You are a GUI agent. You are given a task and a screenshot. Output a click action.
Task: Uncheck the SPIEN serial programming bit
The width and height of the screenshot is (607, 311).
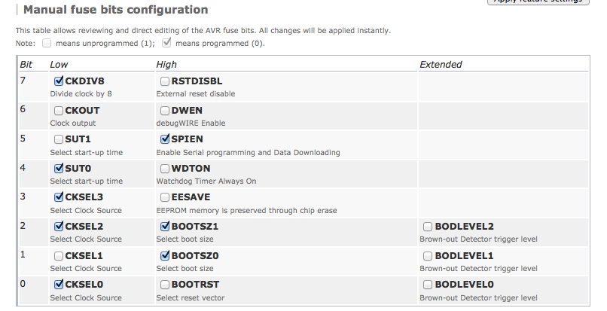point(165,140)
